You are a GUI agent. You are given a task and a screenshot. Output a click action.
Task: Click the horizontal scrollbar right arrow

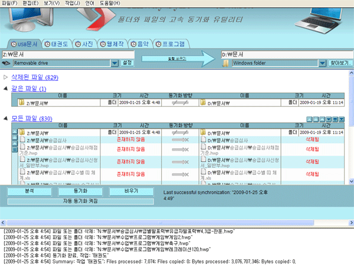point(351,223)
